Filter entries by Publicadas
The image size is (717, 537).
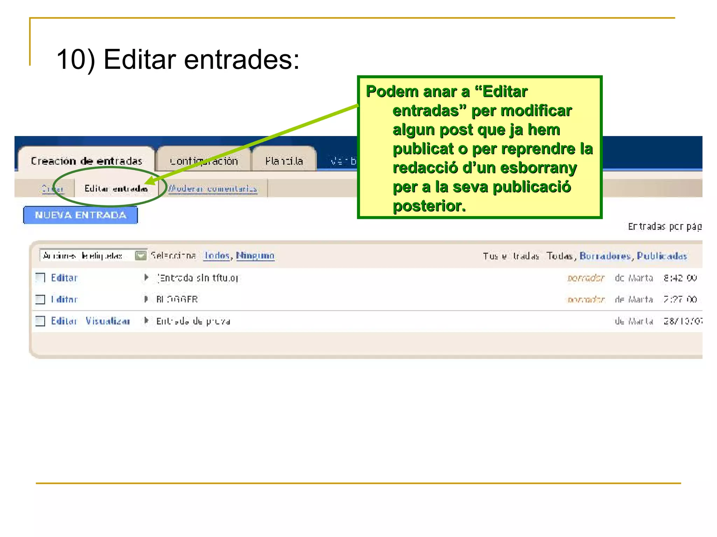(x=662, y=256)
